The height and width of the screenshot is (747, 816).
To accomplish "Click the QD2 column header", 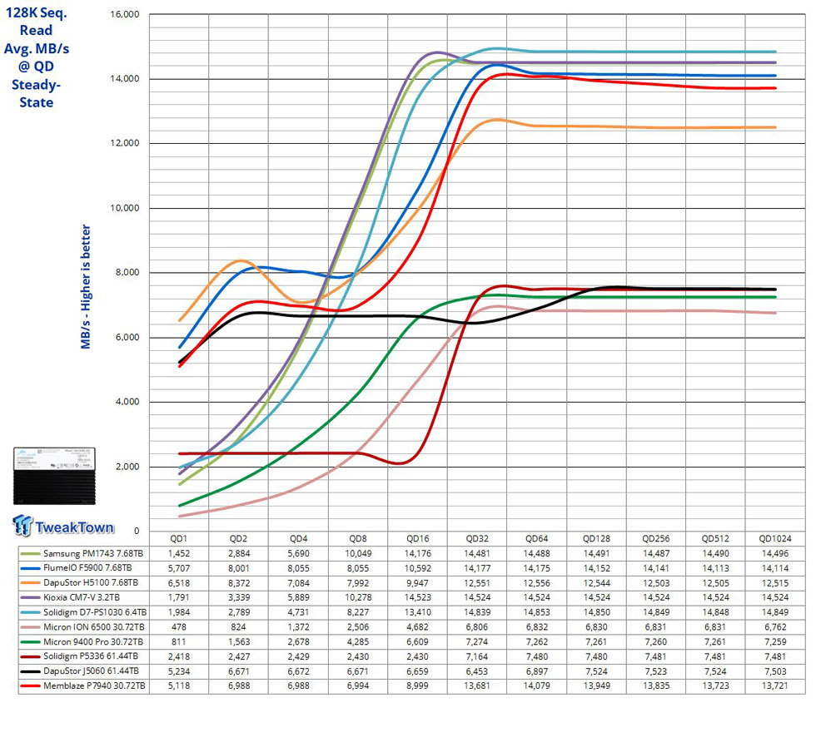I will (238, 538).
